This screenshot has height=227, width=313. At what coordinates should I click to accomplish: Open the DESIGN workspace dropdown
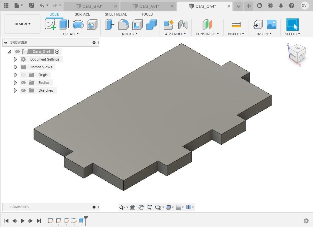coord(22,24)
